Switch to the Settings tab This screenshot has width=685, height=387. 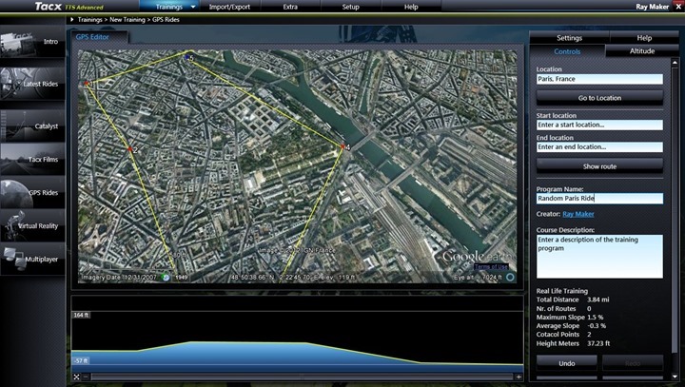tap(569, 38)
